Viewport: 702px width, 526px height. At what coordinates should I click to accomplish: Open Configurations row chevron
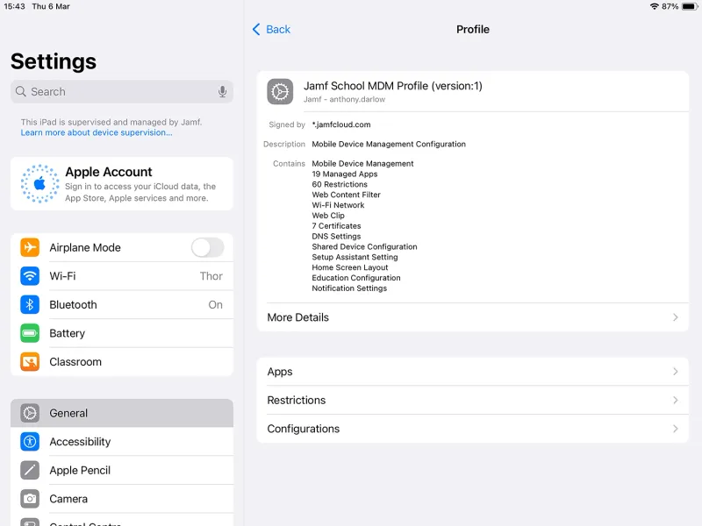click(675, 429)
